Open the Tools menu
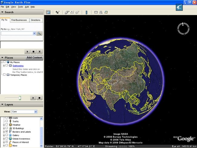Viewport: 197px width, 148px height. point(20,7)
